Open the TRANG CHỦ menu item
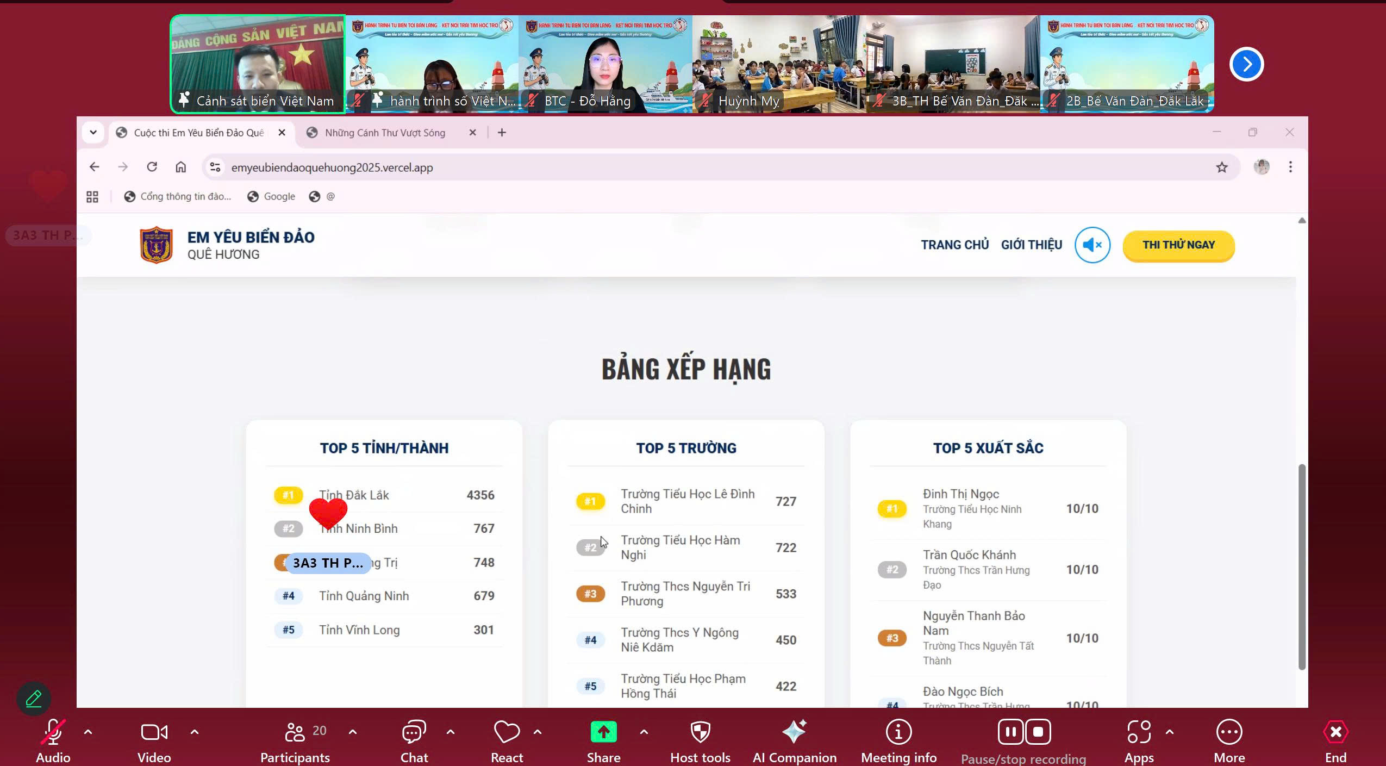The height and width of the screenshot is (766, 1386). (954, 245)
